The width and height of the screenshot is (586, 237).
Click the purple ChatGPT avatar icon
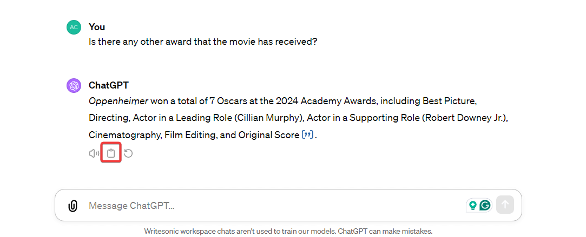(74, 85)
